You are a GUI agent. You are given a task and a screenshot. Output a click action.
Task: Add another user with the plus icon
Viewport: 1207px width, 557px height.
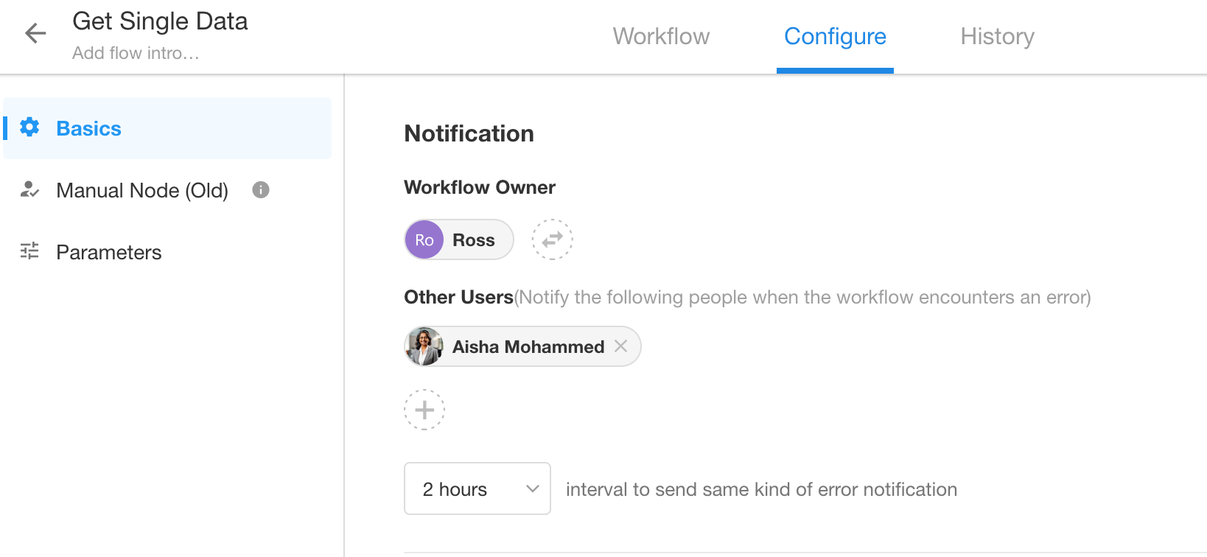(x=424, y=410)
